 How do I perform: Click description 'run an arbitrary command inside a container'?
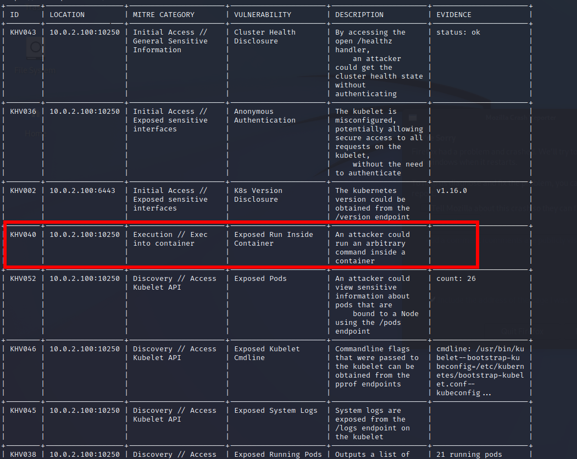click(x=373, y=248)
